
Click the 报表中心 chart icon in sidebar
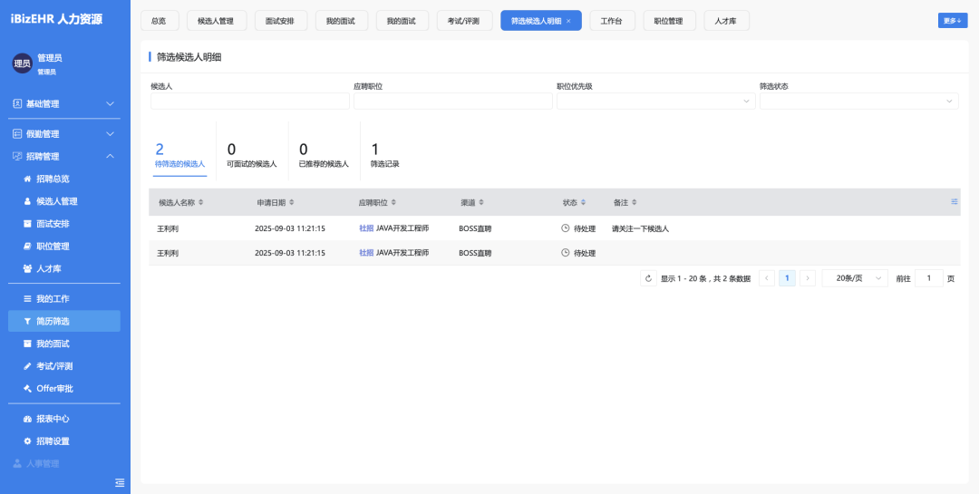tap(27, 419)
